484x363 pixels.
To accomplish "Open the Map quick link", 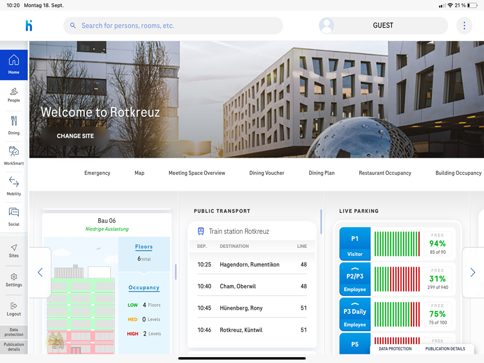I will (139, 173).
